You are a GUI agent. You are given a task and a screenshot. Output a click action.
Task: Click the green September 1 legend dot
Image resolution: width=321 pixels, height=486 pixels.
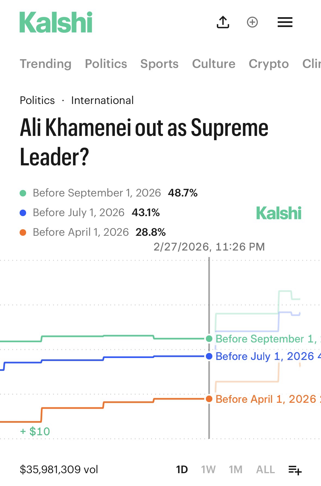[x=23, y=193]
